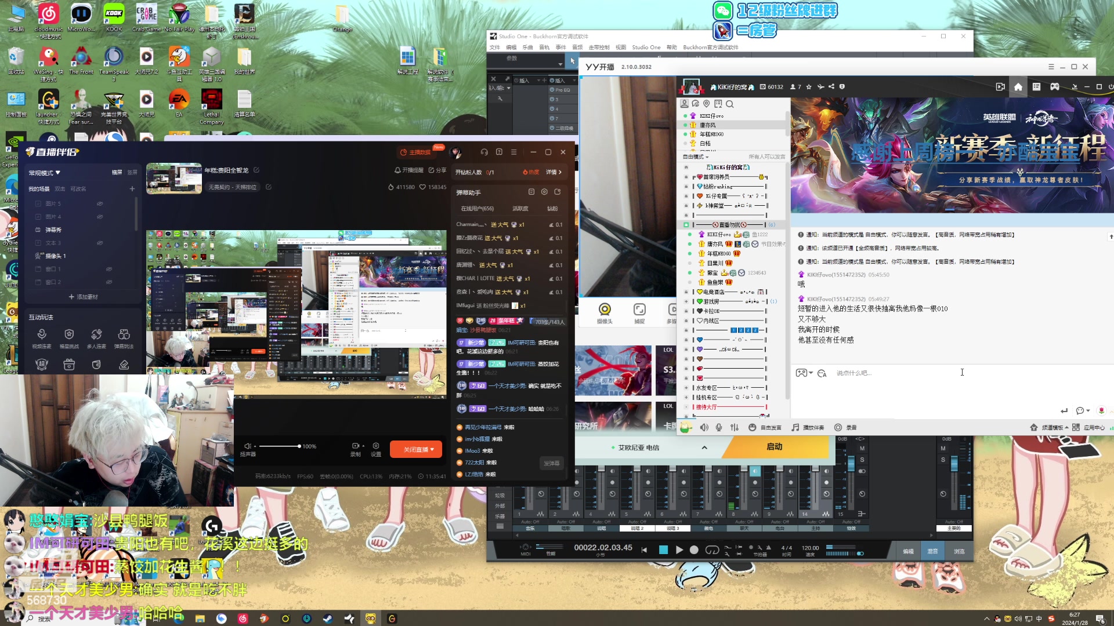
Task: Toggle visibility of 文本 3 source
Action: (100, 243)
